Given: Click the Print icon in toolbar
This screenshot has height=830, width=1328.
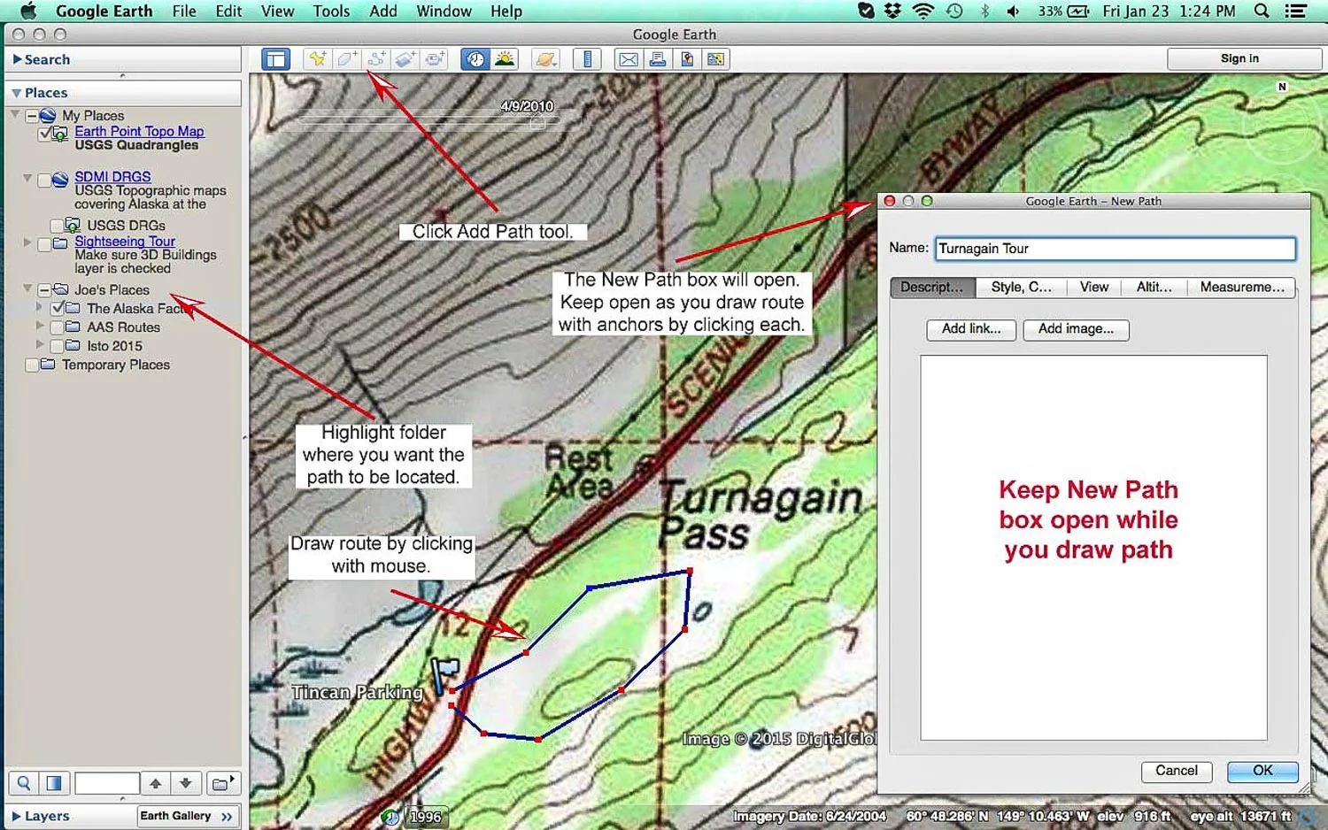Looking at the screenshot, I should pyautogui.click(x=658, y=59).
